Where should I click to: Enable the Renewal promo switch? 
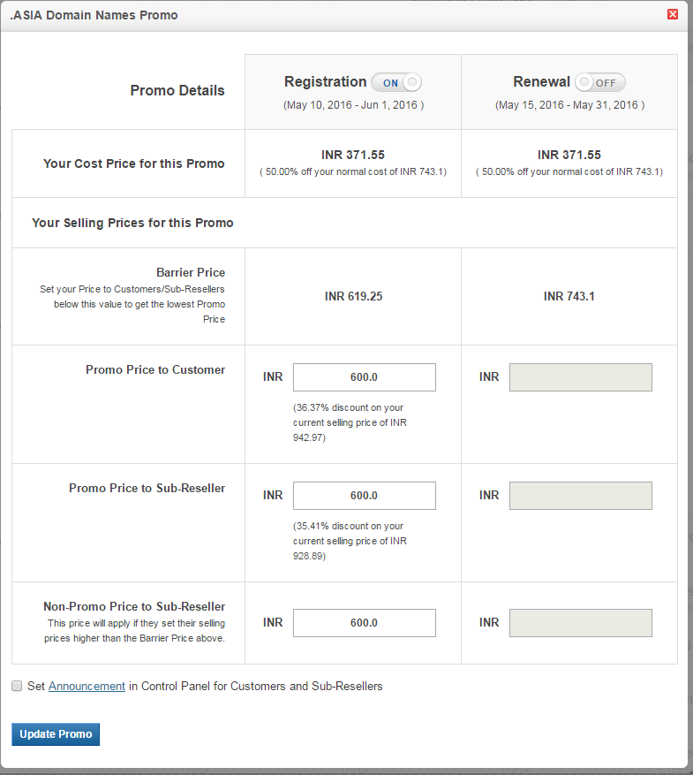coord(599,82)
